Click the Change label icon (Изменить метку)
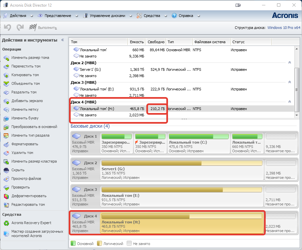 click(6, 110)
